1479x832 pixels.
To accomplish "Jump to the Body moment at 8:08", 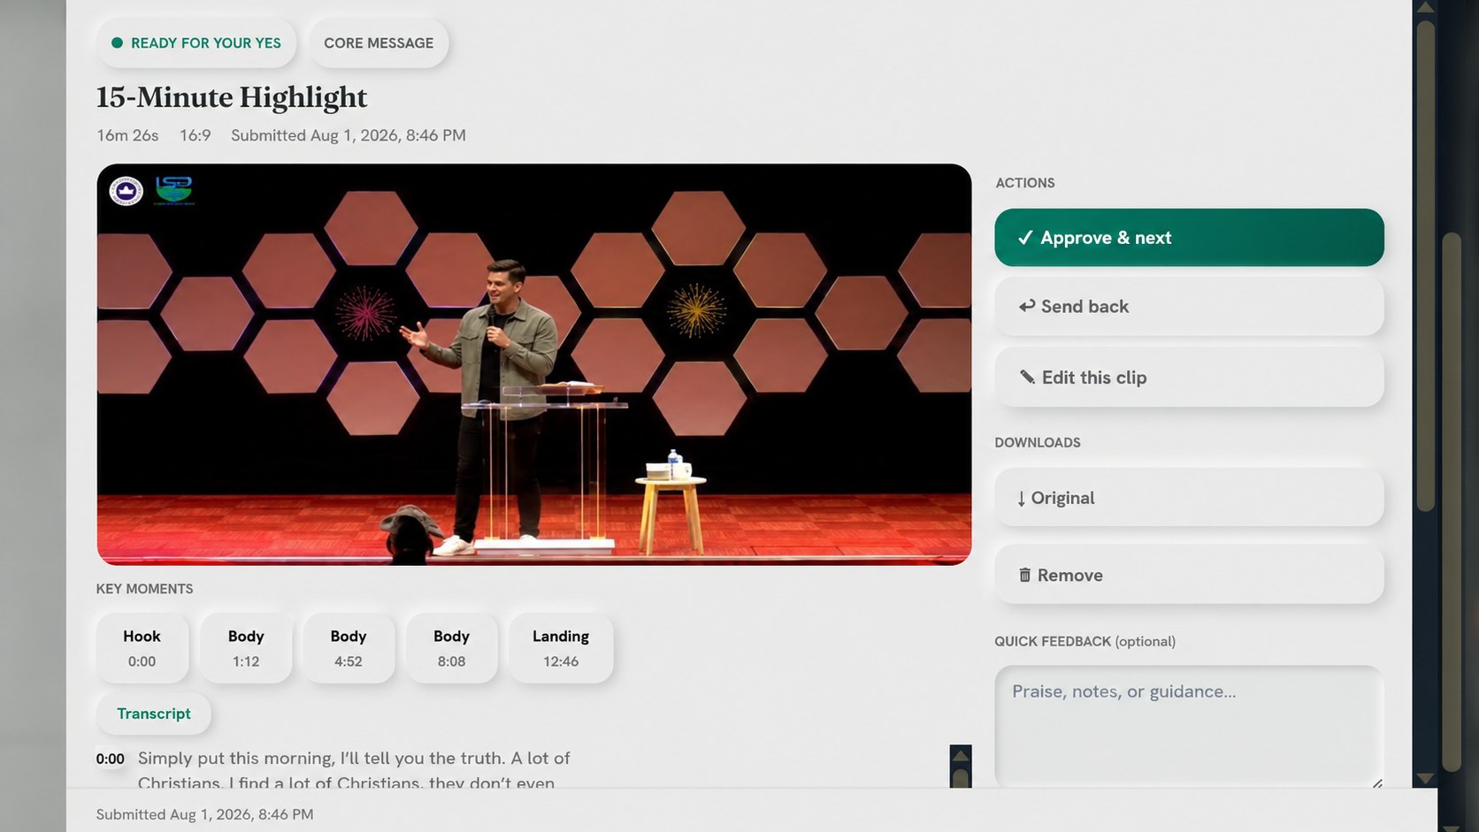I will click(451, 648).
